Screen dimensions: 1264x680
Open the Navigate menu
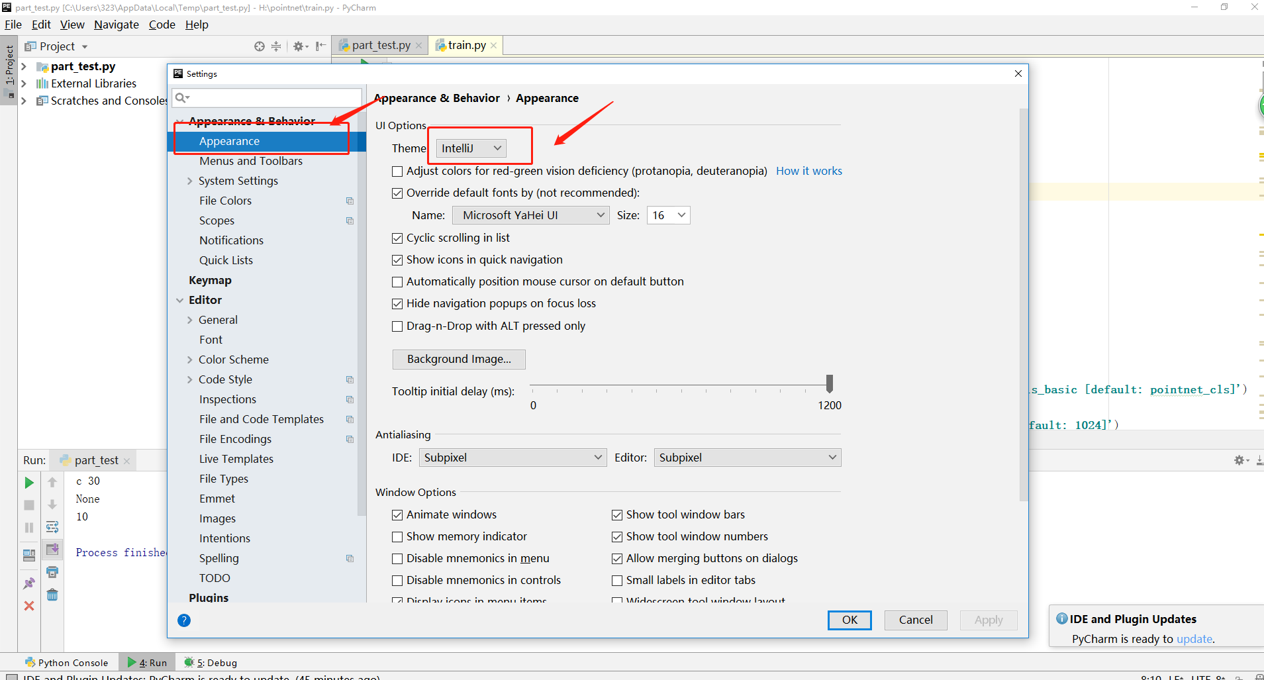click(x=117, y=24)
